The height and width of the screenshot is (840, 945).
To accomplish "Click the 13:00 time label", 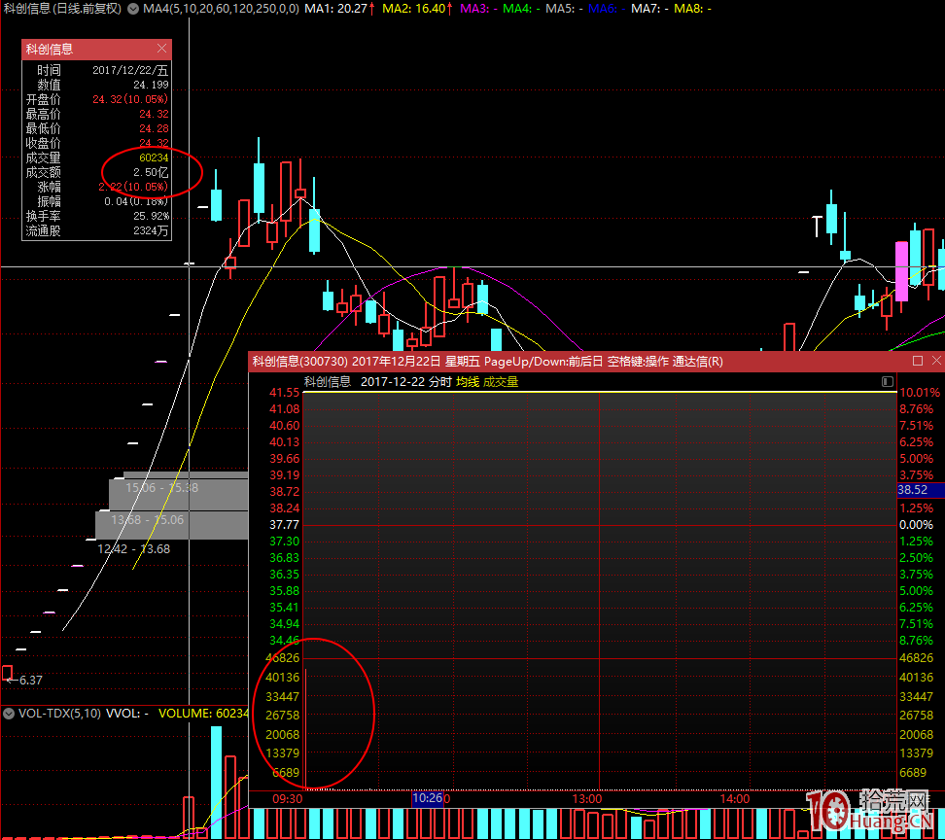I will click(x=587, y=799).
